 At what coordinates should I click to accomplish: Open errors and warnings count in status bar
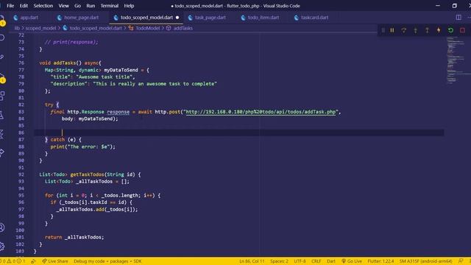(x=13, y=261)
